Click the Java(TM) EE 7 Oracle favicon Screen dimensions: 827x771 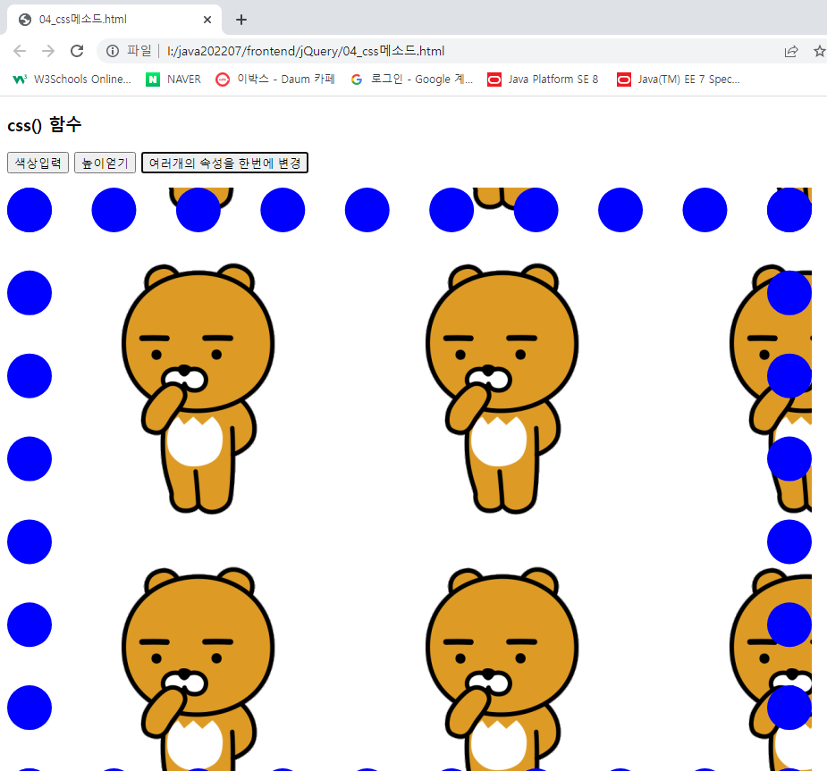tap(624, 80)
